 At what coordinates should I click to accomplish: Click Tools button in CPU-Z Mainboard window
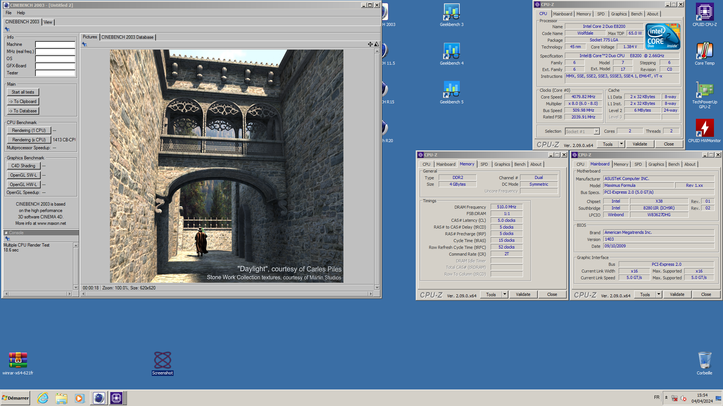pos(645,294)
